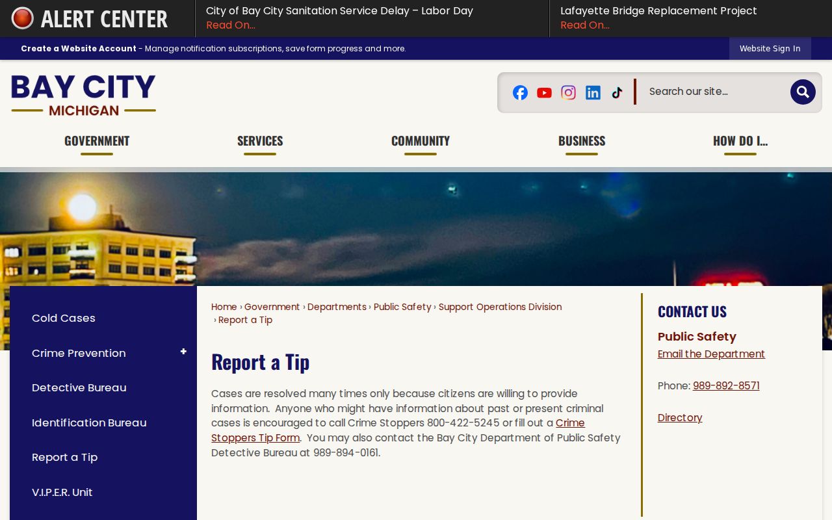
Task: Click the ALERT CENTER heading
Action: pyautogui.click(x=104, y=19)
